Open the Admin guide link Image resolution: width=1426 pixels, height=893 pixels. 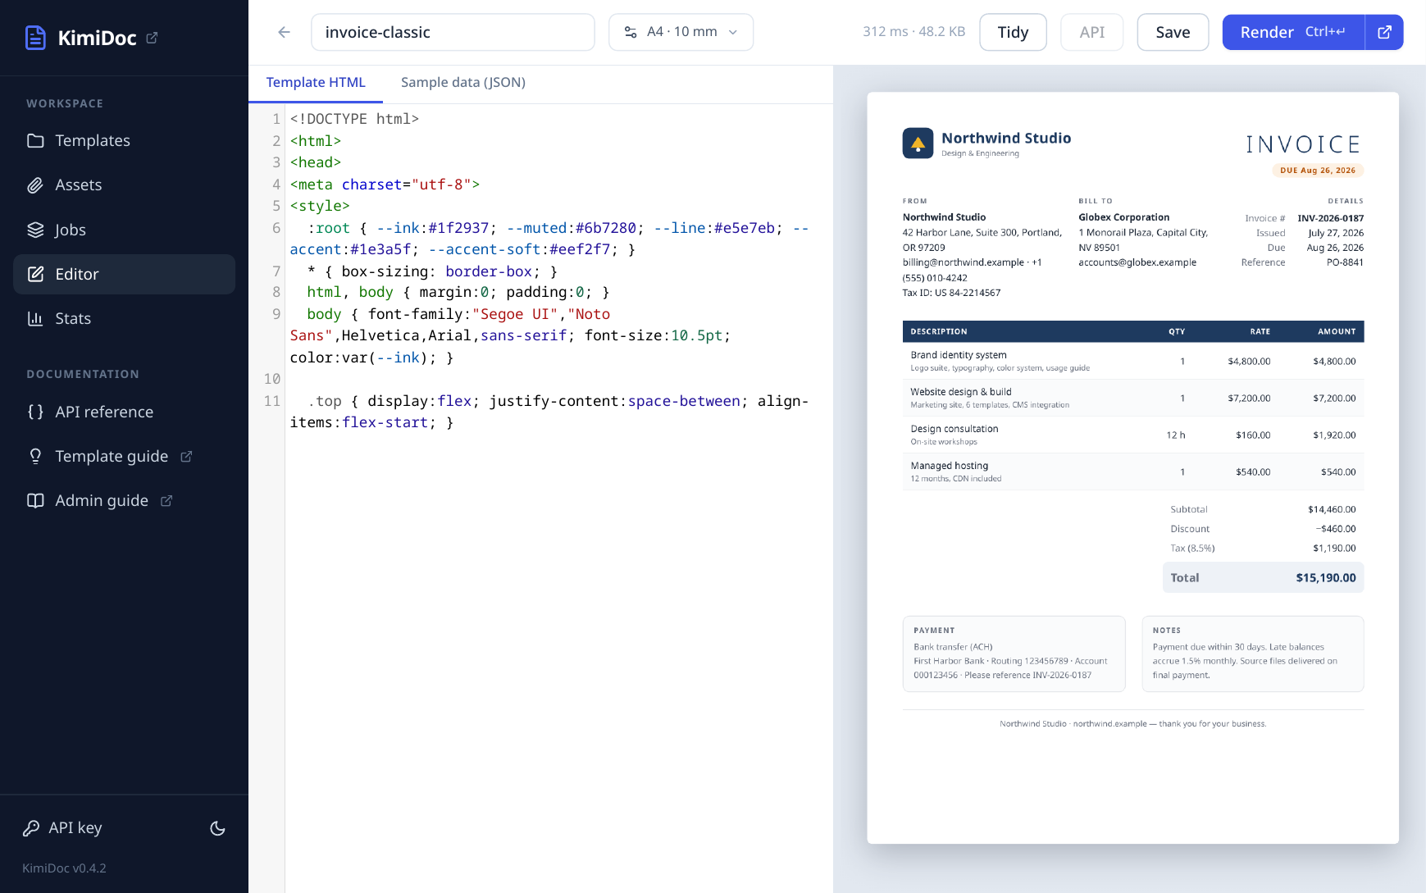(x=125, y=500)
